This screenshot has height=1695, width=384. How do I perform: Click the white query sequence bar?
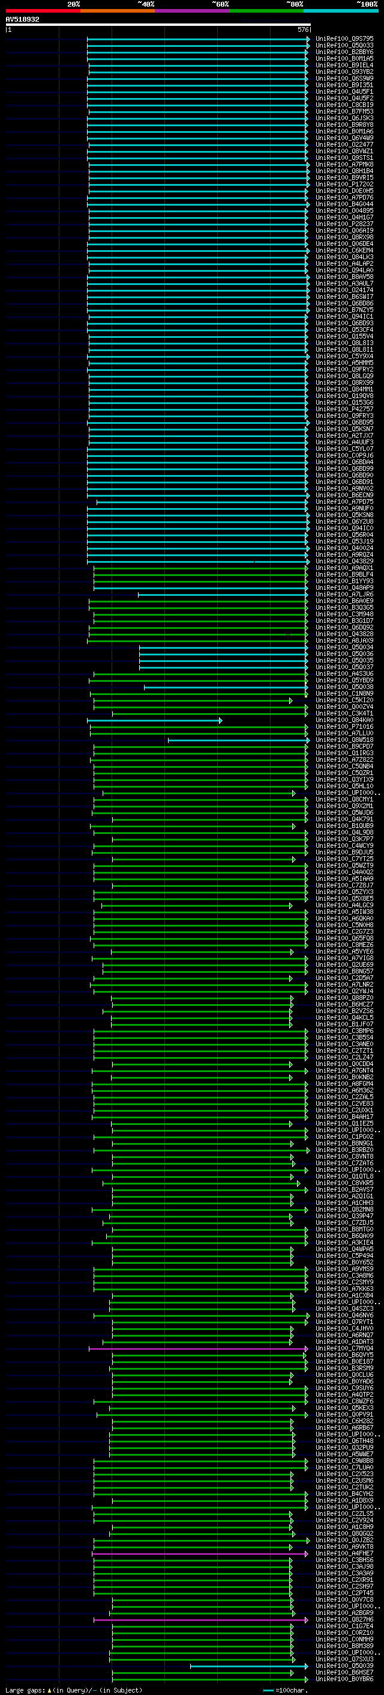(x=158, y=24)
